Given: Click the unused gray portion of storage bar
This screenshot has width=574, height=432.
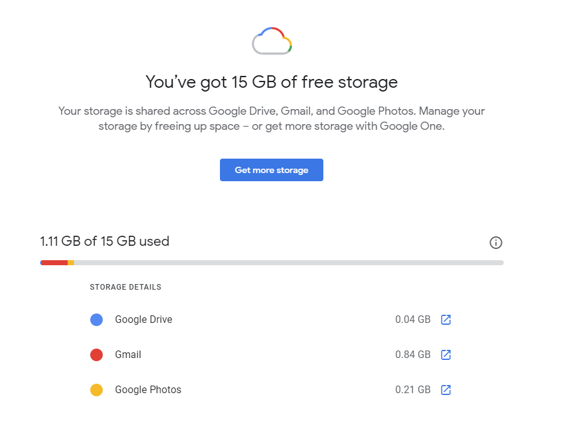Looking at the screenshot, I should pyautogui.click(x=288, y=263).
